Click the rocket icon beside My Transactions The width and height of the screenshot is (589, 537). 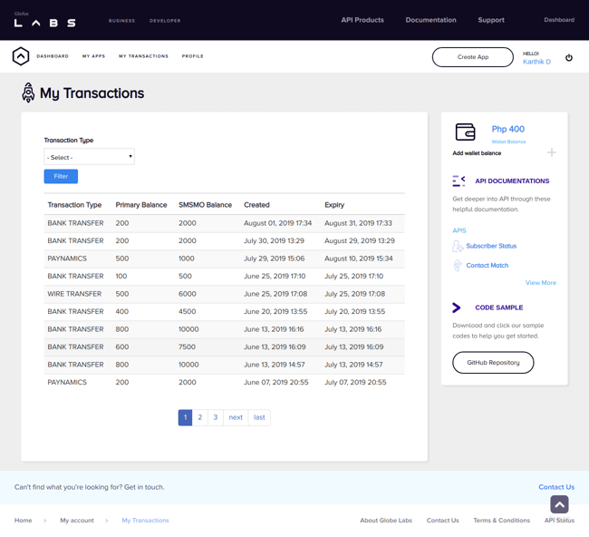pos(28,93)
